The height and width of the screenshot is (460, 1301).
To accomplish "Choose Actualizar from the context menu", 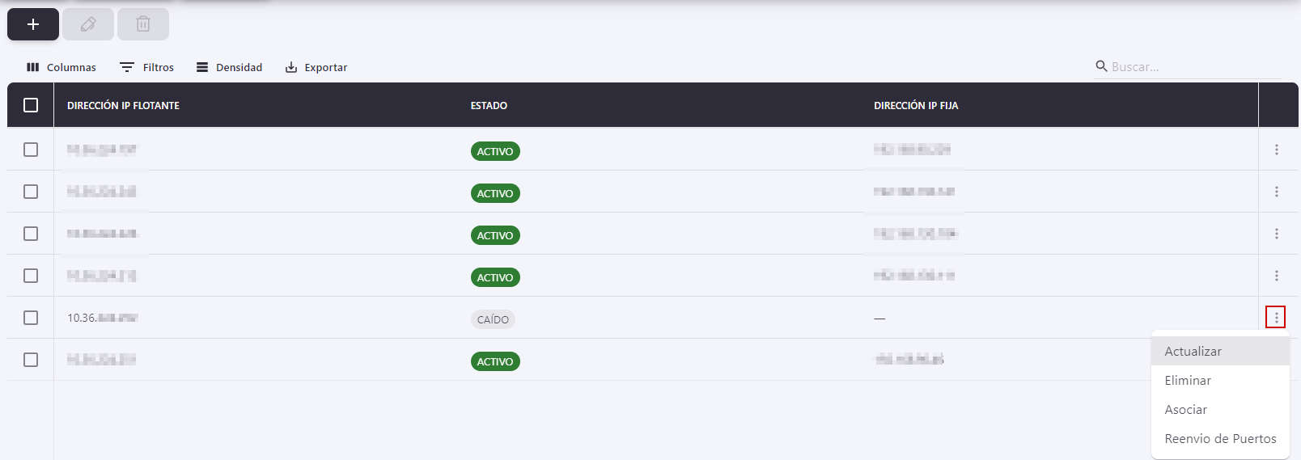I will pyautogui.click(x=1193, y=352).
